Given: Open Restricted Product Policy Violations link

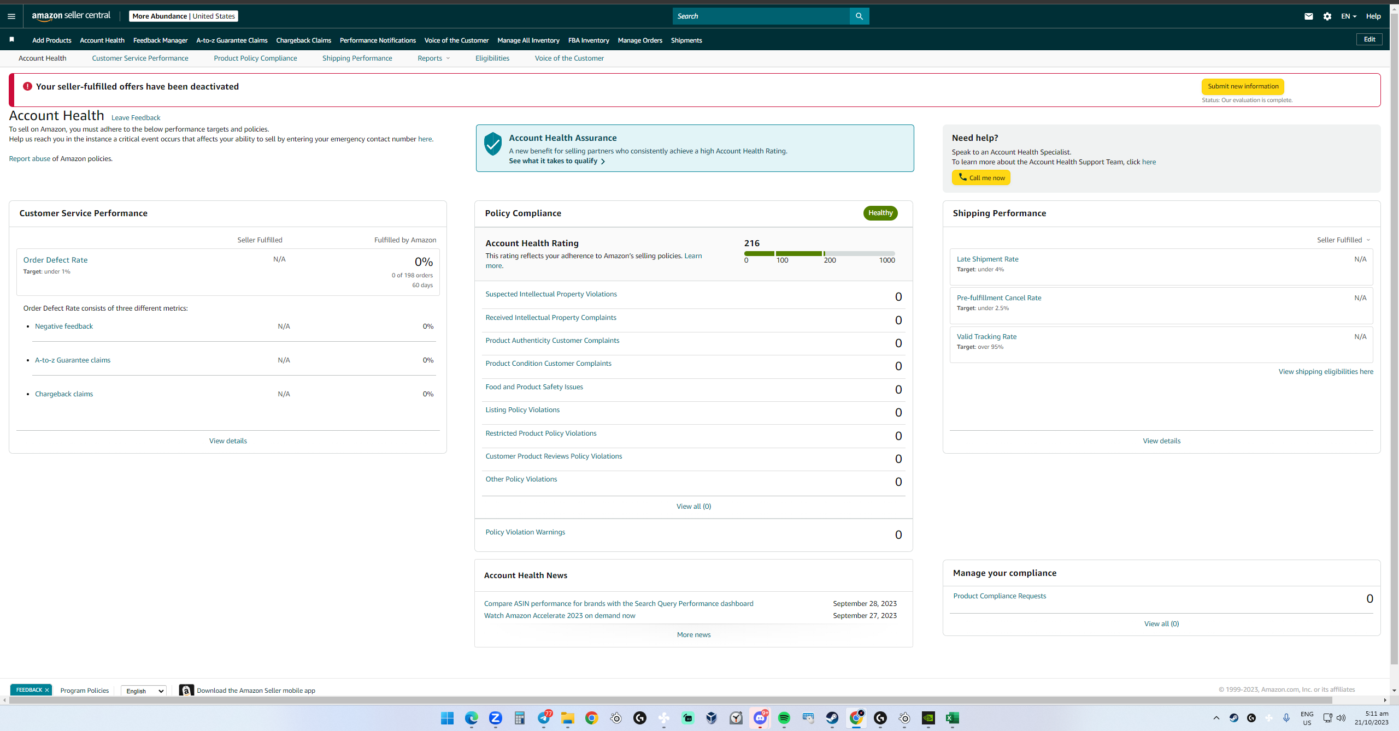Looking at the screenshot, I should coord(541,433).
